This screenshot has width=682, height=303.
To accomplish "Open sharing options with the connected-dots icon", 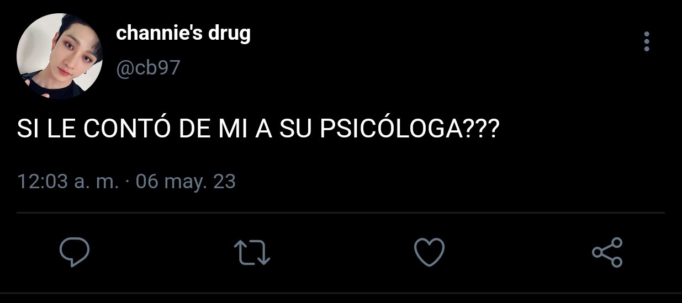I will tap(607, 252).
